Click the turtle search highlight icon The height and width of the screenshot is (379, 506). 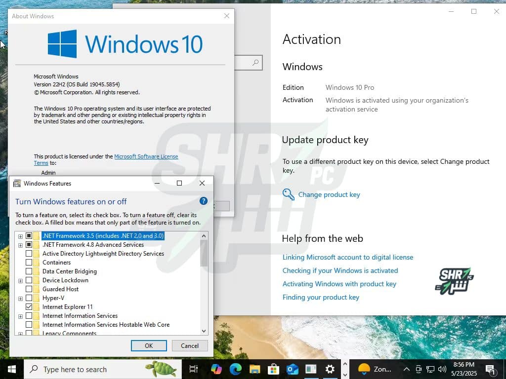point(161,369)
